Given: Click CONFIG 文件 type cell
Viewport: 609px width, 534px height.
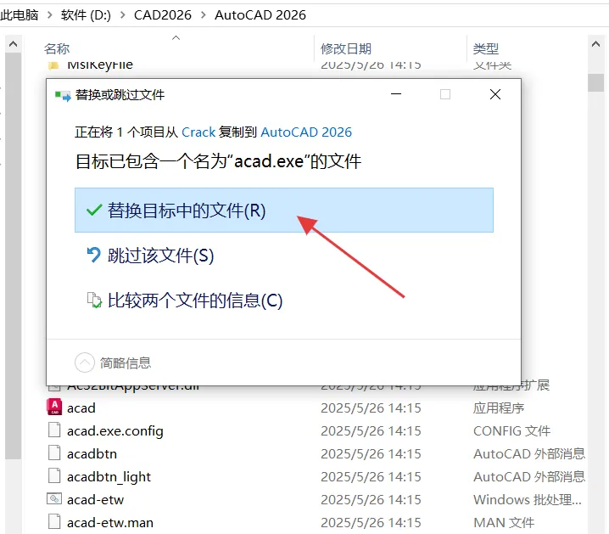Looking at the screenshot, I should point(512,431).
